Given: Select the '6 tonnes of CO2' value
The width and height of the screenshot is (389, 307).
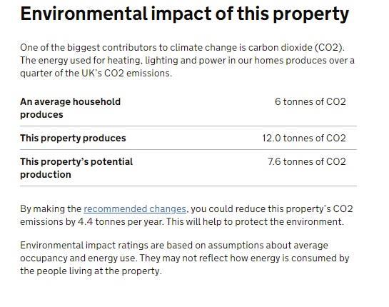Looking at the screenshot, I should pyautogui.click(x=310, y=102).
